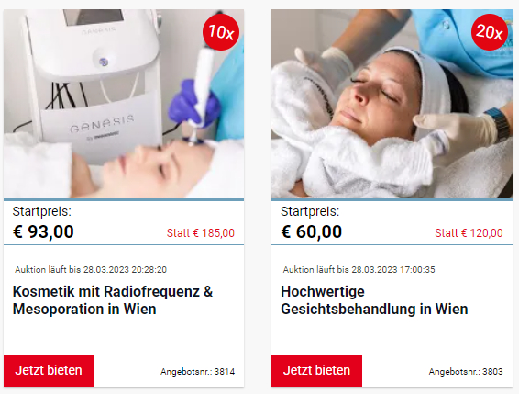Click Startpreis label on Kosmetik card
The image size is (519, 394).
41,211
